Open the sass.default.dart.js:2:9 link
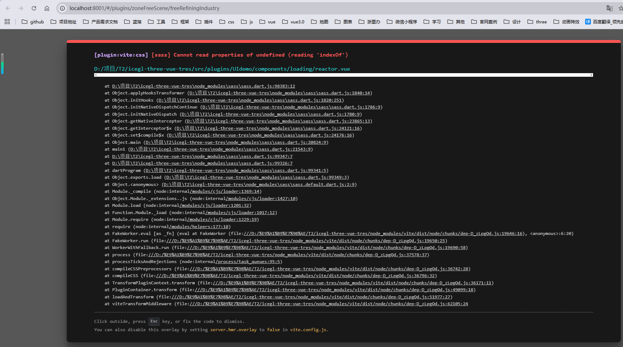Screen dimensions: 623x347 click(259, 184)
